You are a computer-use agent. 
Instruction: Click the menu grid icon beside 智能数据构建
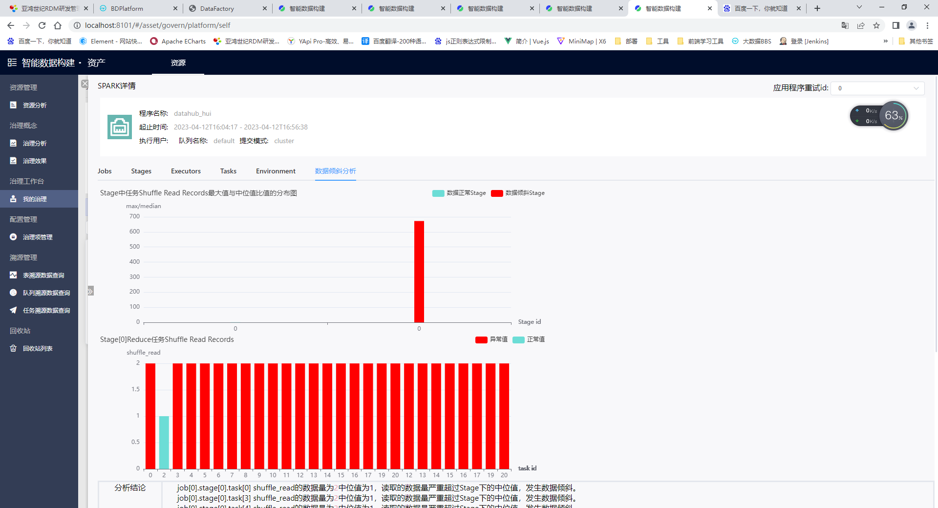(x=12, y=63)
